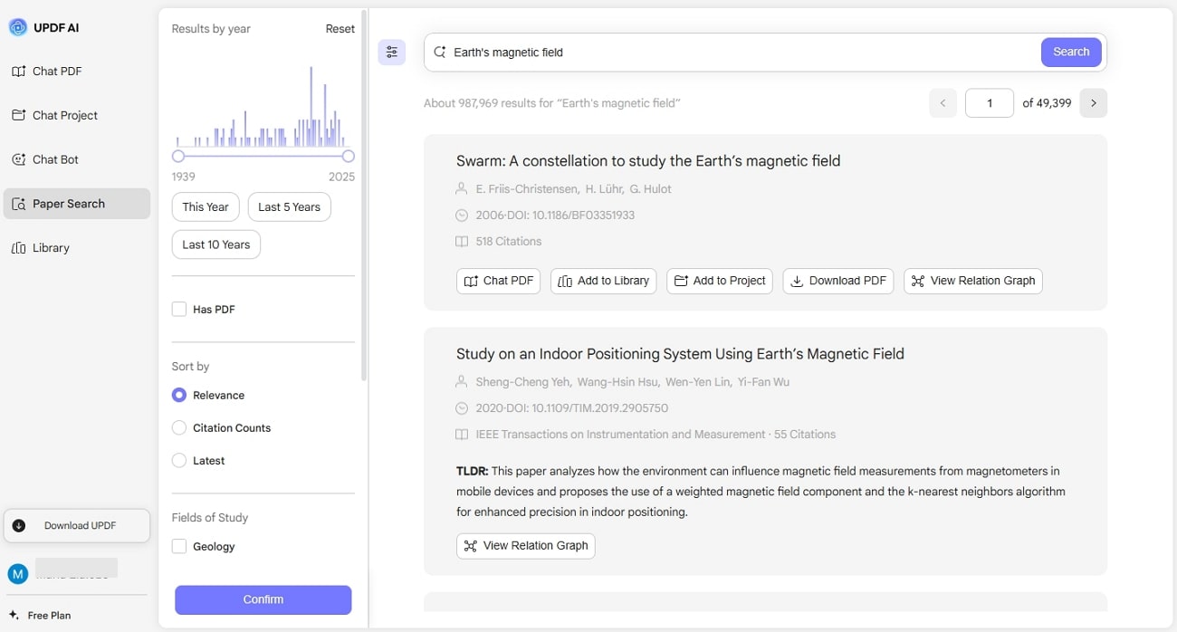Sort by Citation Counts
The height and width of the screenshot is (632, 1177).
pos(179,428)
